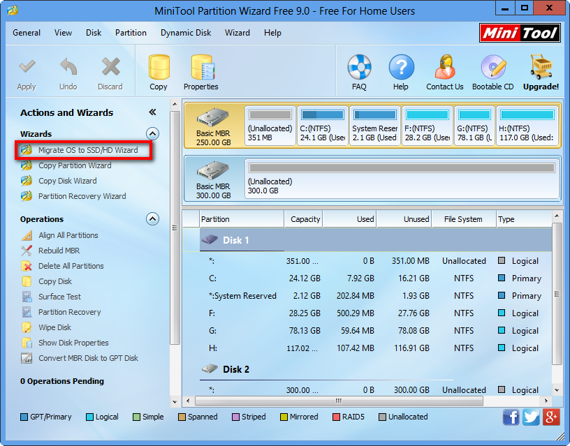Select the 300.00 GB Basic MBR disk icon
Image resolution: width=570 pixels, height=446 pixels.
(x=213, y=170)
